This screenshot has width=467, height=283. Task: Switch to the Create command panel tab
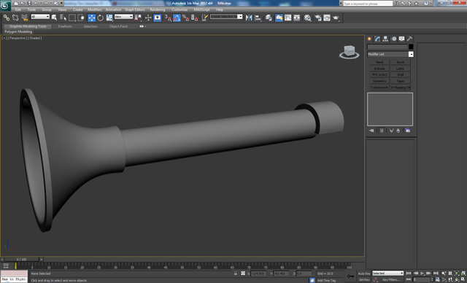point(369,39)
